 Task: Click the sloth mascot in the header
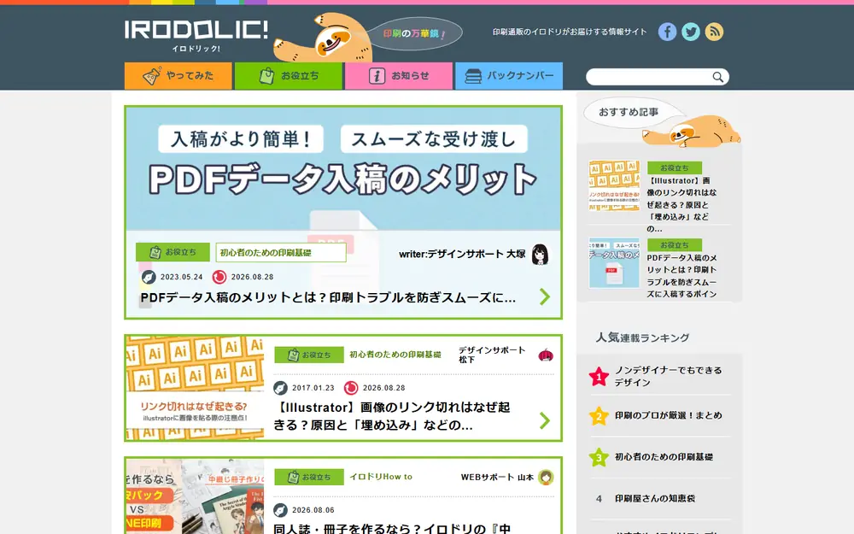324,39
